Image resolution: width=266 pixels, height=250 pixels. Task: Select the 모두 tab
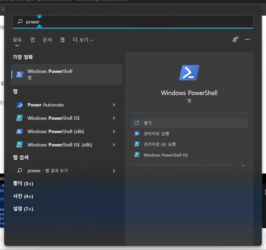[x=17, y=40]
